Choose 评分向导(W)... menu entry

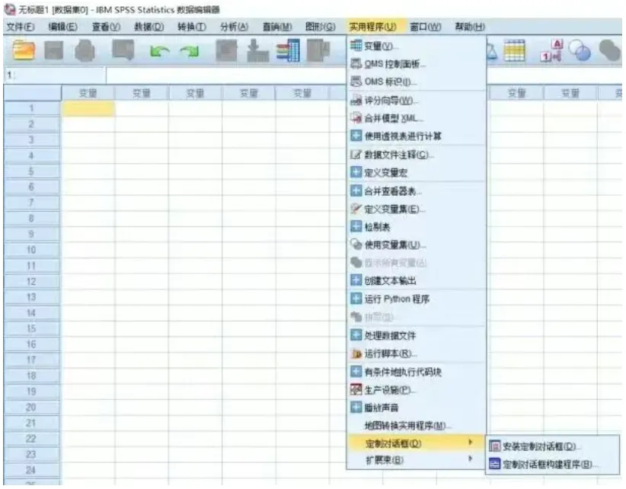point(416,101)
